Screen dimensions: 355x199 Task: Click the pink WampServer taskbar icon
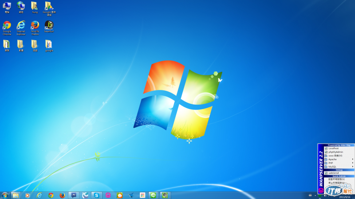[108, 195]
